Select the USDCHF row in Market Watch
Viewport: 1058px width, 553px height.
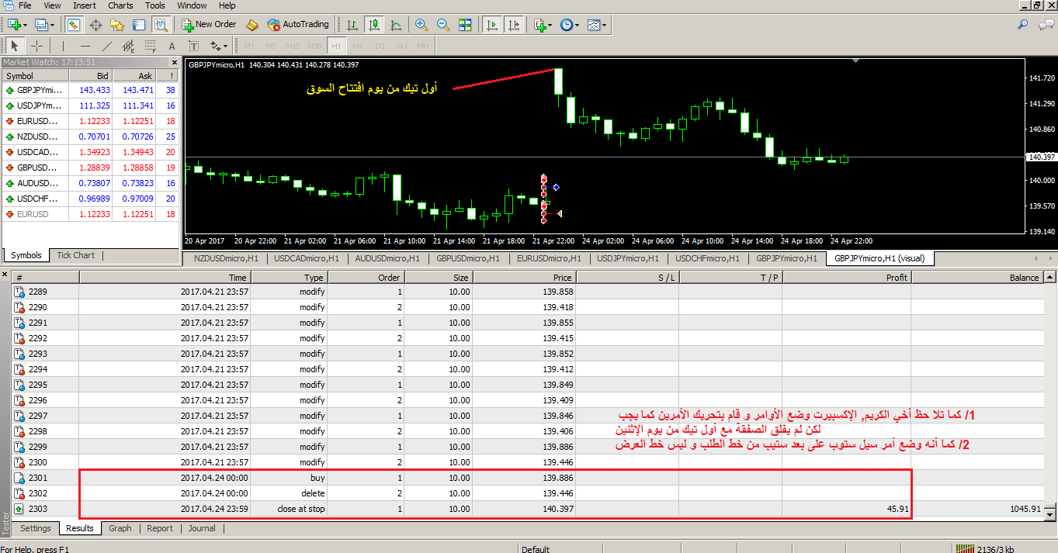click(x=91, y=199)
